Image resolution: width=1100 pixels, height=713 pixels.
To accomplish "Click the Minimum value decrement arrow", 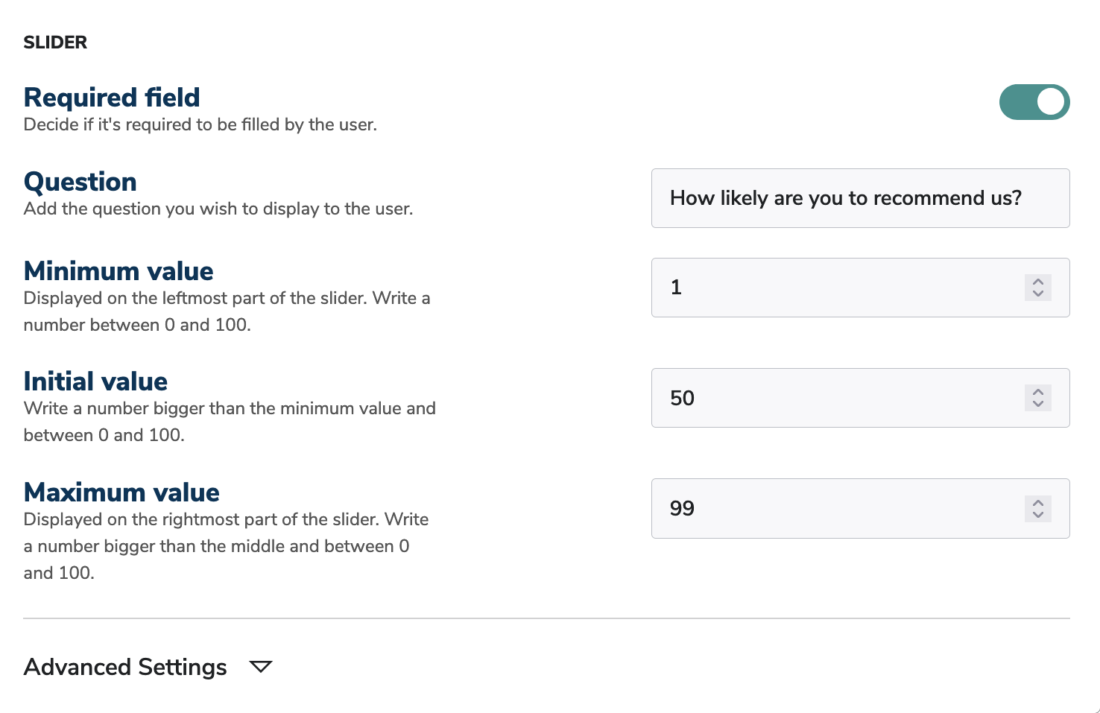I will coord(1037,294).
